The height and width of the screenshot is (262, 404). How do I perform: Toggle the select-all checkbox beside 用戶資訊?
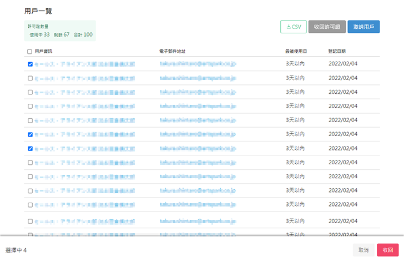tap(30, 52)
